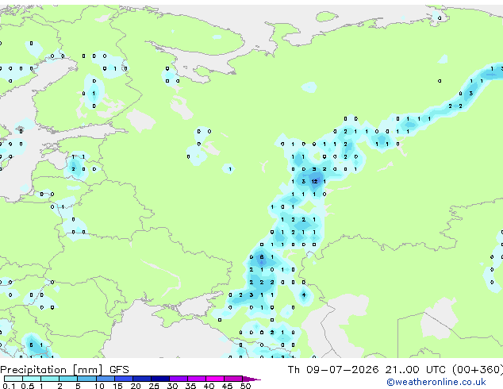The height and width of the screenshot is (389, 503).
Task: Click the legend label '0.5'
Action: (28, 386)
